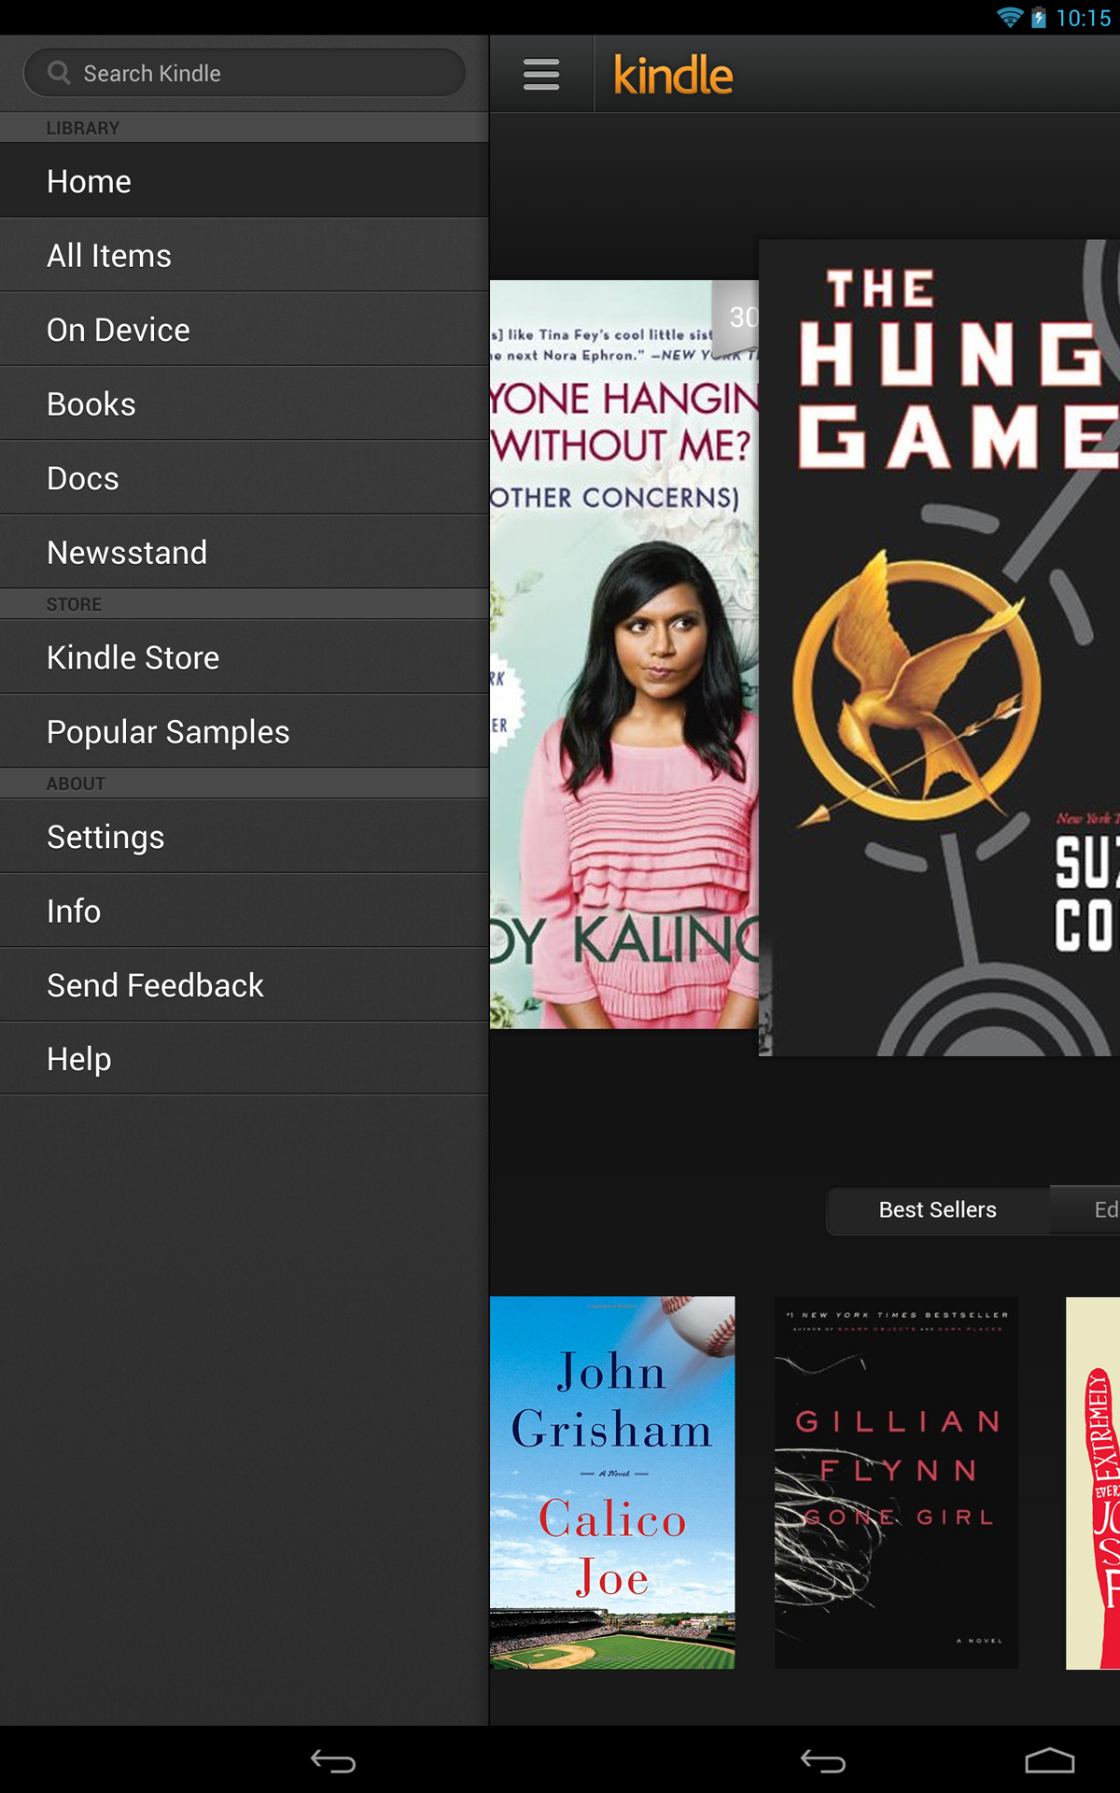Check the battery charging icon

pyautogui.click(x=1039, y=17)
